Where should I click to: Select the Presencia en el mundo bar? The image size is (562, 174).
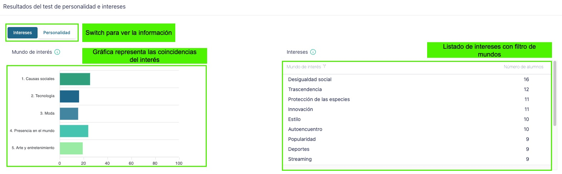coord(74,131)
